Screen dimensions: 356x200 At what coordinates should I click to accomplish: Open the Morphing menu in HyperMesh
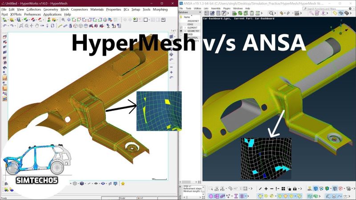click(160, 9)
